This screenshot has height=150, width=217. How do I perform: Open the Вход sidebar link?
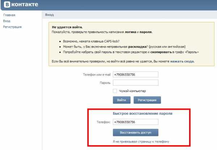7,21
